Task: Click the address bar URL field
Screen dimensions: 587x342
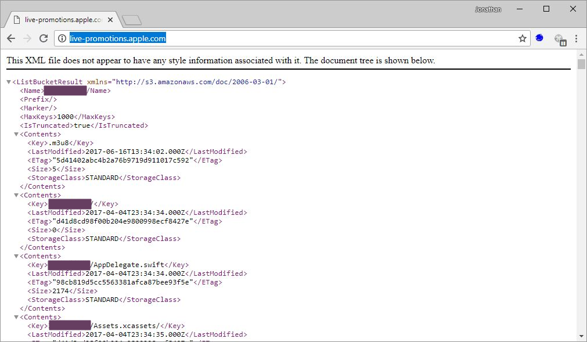Action: click(292, 38)
